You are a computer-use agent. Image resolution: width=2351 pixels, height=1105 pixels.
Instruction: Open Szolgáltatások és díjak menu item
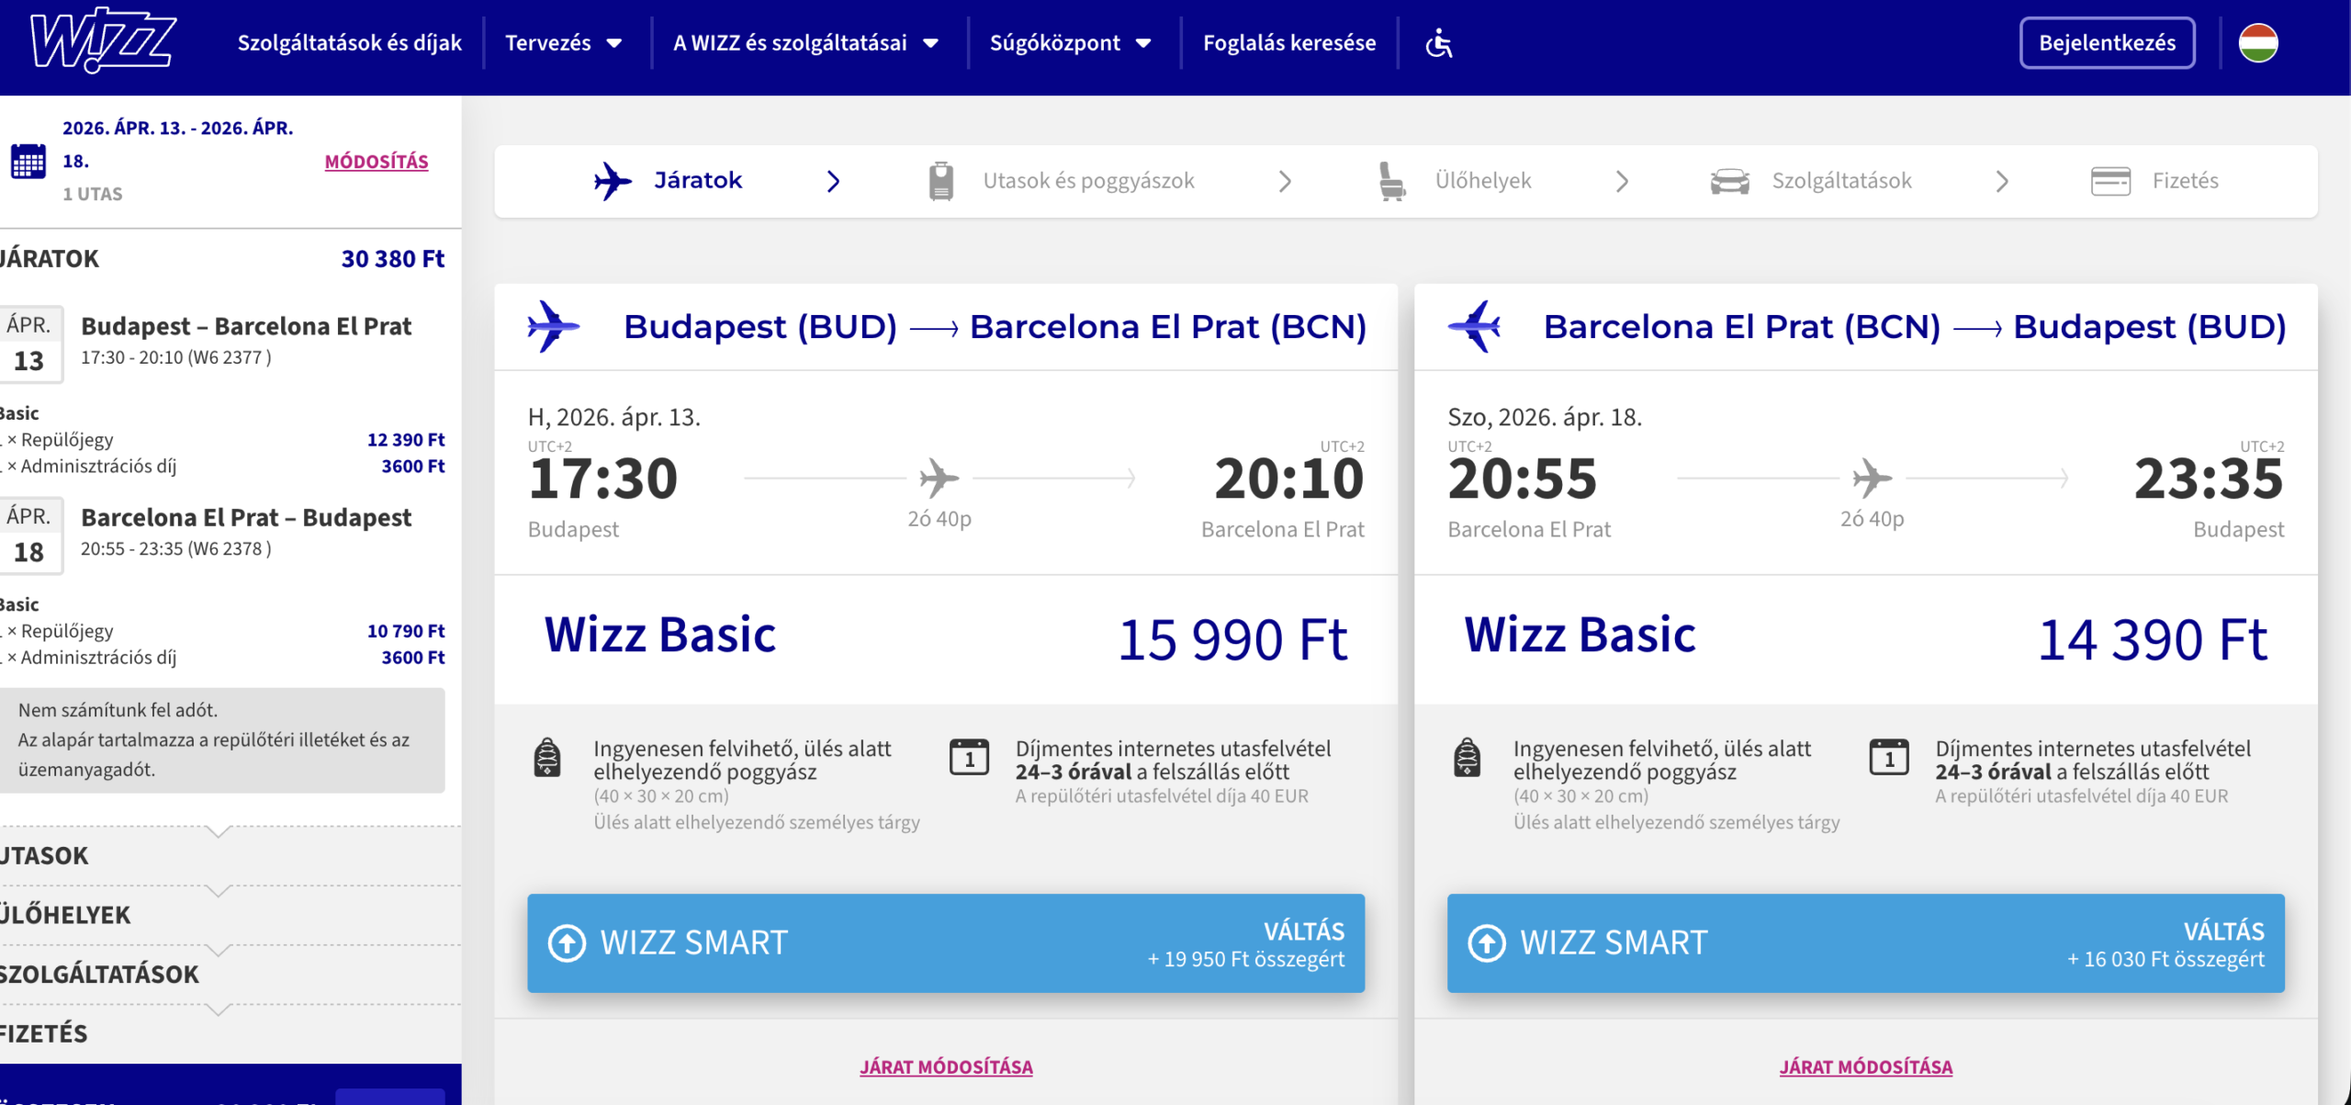tap(349, 43)
